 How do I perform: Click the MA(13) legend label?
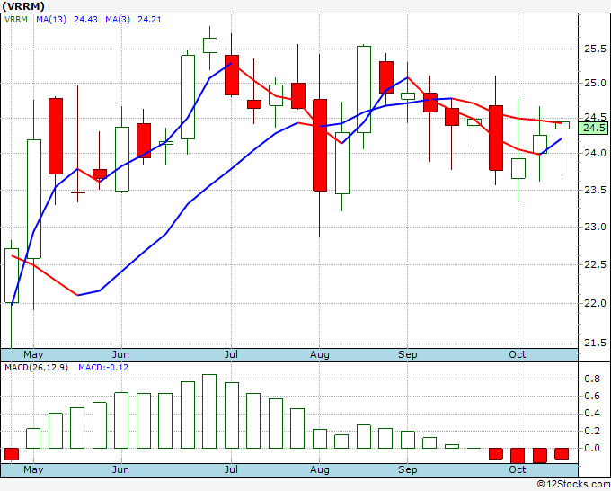click(51, 20)
